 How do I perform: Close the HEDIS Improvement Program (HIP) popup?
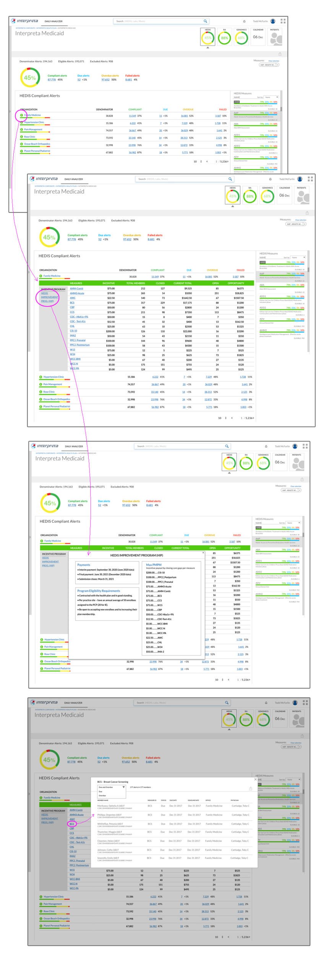point(203,552)
